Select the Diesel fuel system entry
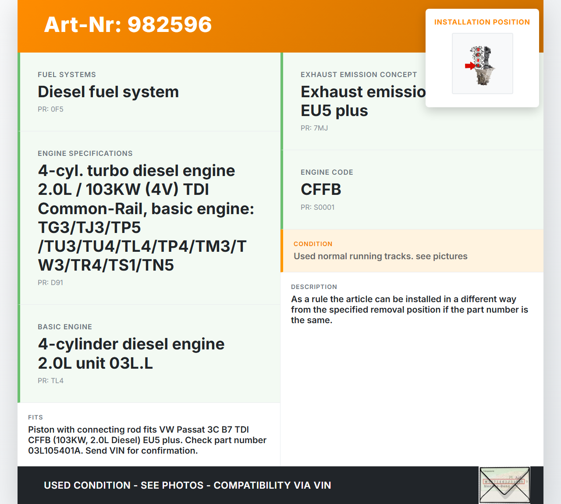Viewport: 561px width, 504px height. [108, 92]
